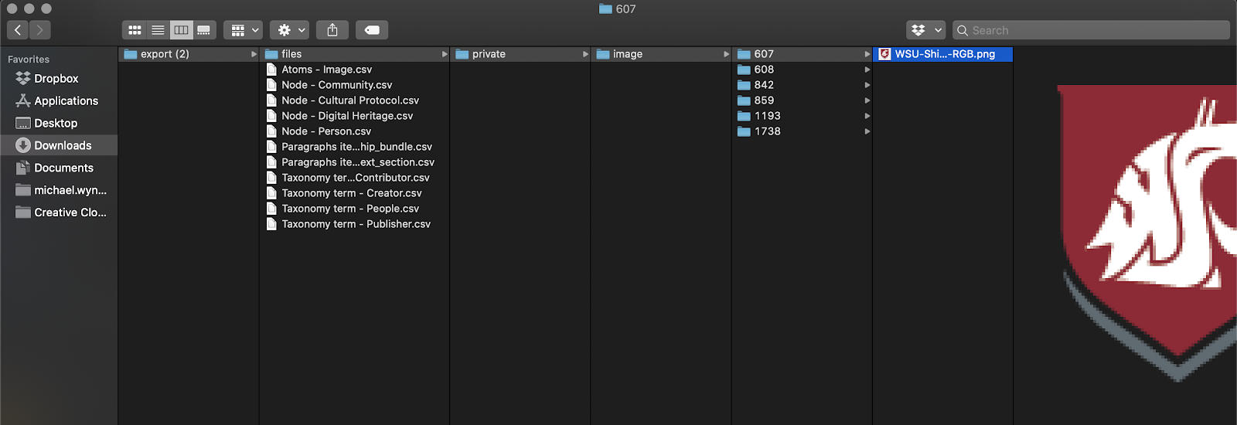Select Downloads in the sidebar

59,145
